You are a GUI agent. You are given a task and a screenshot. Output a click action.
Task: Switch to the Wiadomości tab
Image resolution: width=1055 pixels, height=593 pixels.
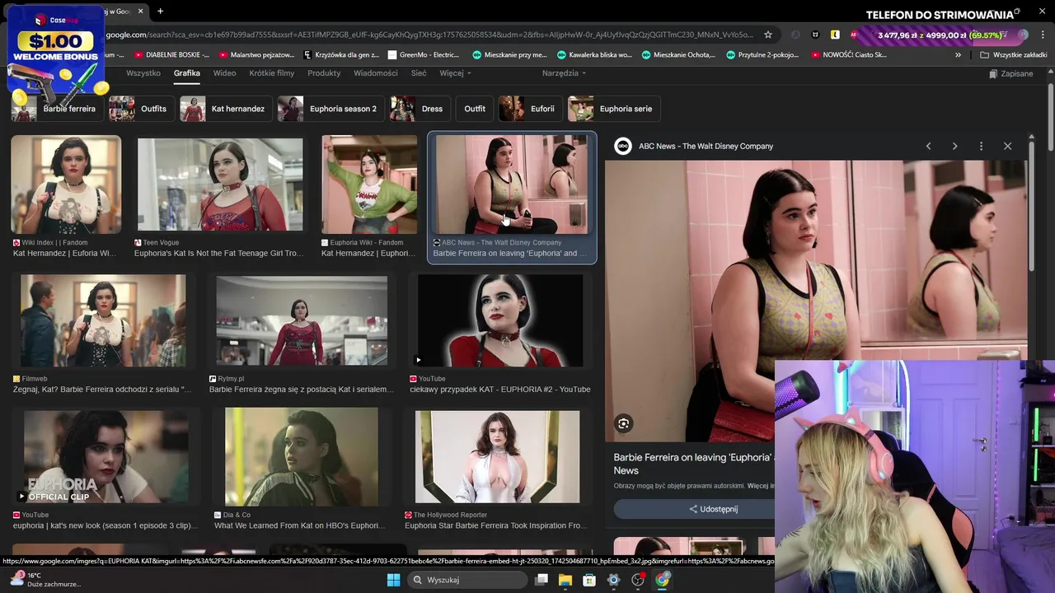click(376, 73)
